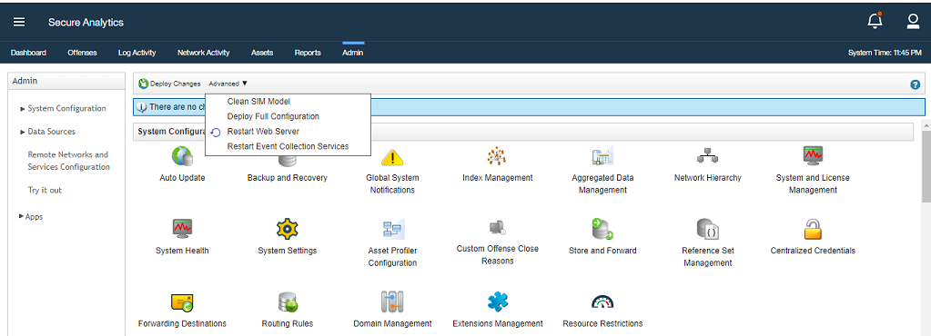Open Extensions Management puzzle icon
The height and width of the screenshot is (336, 931).
click(x=498, y=302)
